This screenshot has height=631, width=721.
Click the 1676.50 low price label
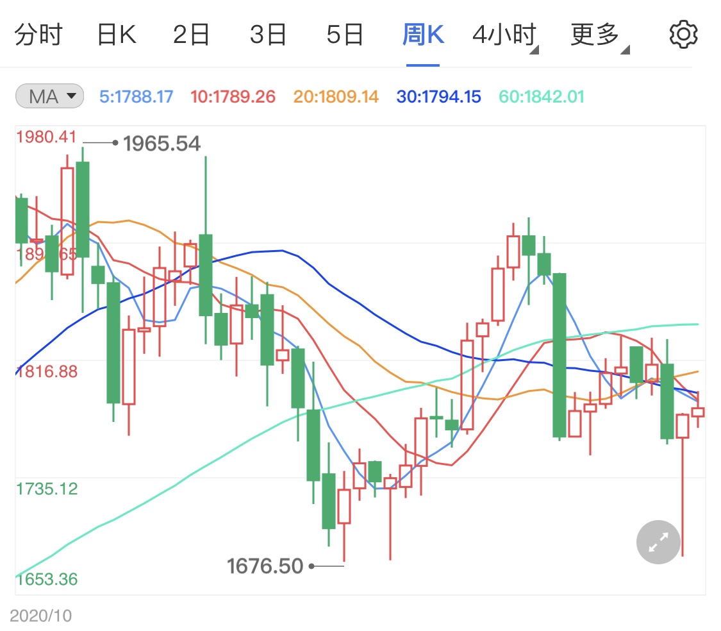265,566
